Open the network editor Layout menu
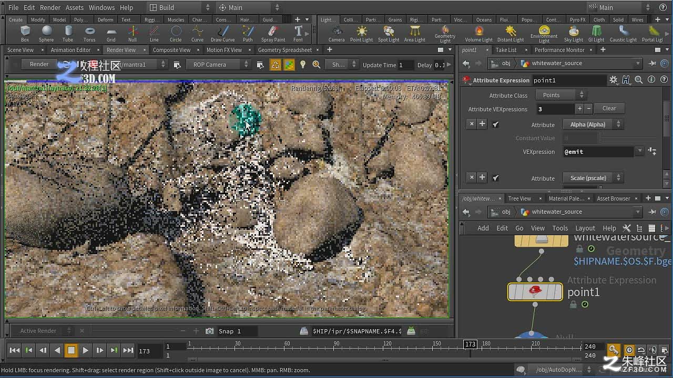673x378 pixels. pos(585,228)
